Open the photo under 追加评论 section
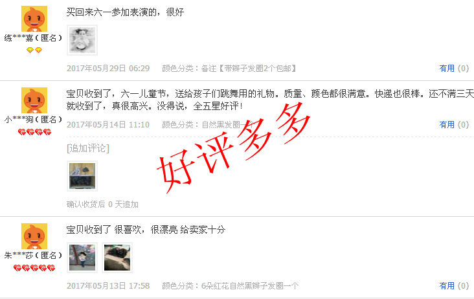The width and height of the screenshot is (474, 299). [x=82, y=176]
